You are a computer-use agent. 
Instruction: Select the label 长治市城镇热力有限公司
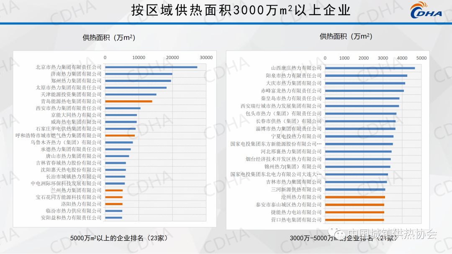coord(74,177)
